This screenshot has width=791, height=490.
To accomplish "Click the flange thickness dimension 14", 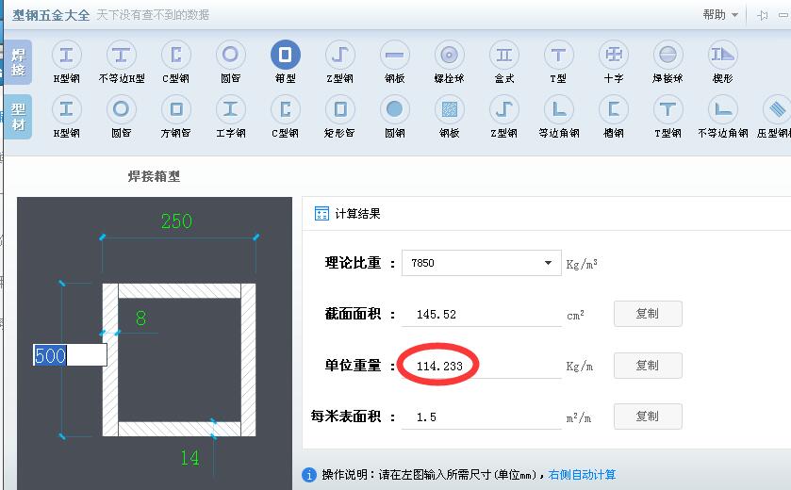I will coord(190,458).
